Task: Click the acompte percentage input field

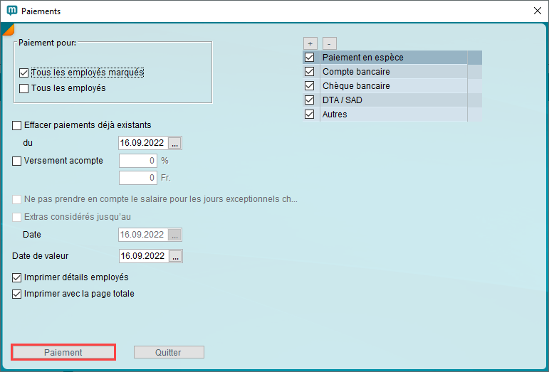Action: [138, 161]
